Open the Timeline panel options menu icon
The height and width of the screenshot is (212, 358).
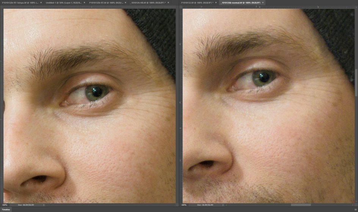[x=355, y=209]
